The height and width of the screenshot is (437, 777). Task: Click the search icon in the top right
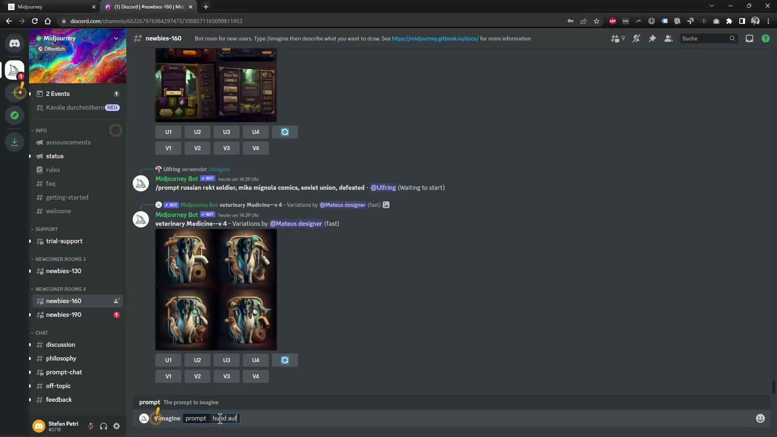(x=732, y=38)
